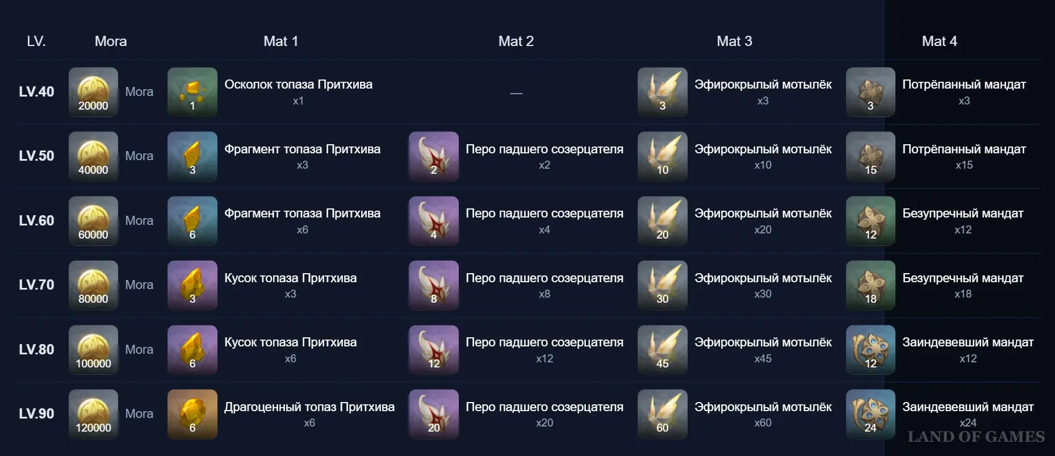Click the LV.90 Mora coin icon (120000)

coord(93,414)
